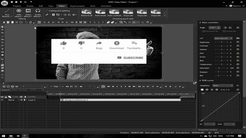Click the timeline zoom out minus icon
Image resolution: width=246 pixels, height=138 pixels.
coord(8,87)
